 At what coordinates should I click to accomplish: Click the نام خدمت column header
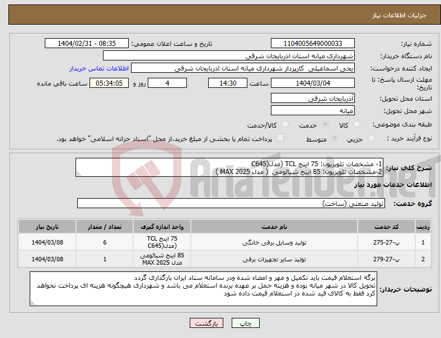pos(274,227)
